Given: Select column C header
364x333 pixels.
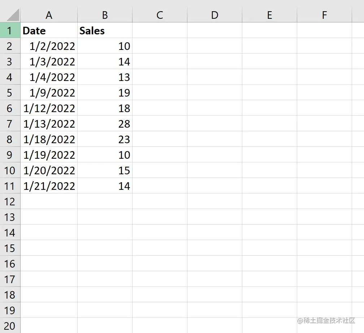Looking at the screenshot, I should click(x=160, y=15).
